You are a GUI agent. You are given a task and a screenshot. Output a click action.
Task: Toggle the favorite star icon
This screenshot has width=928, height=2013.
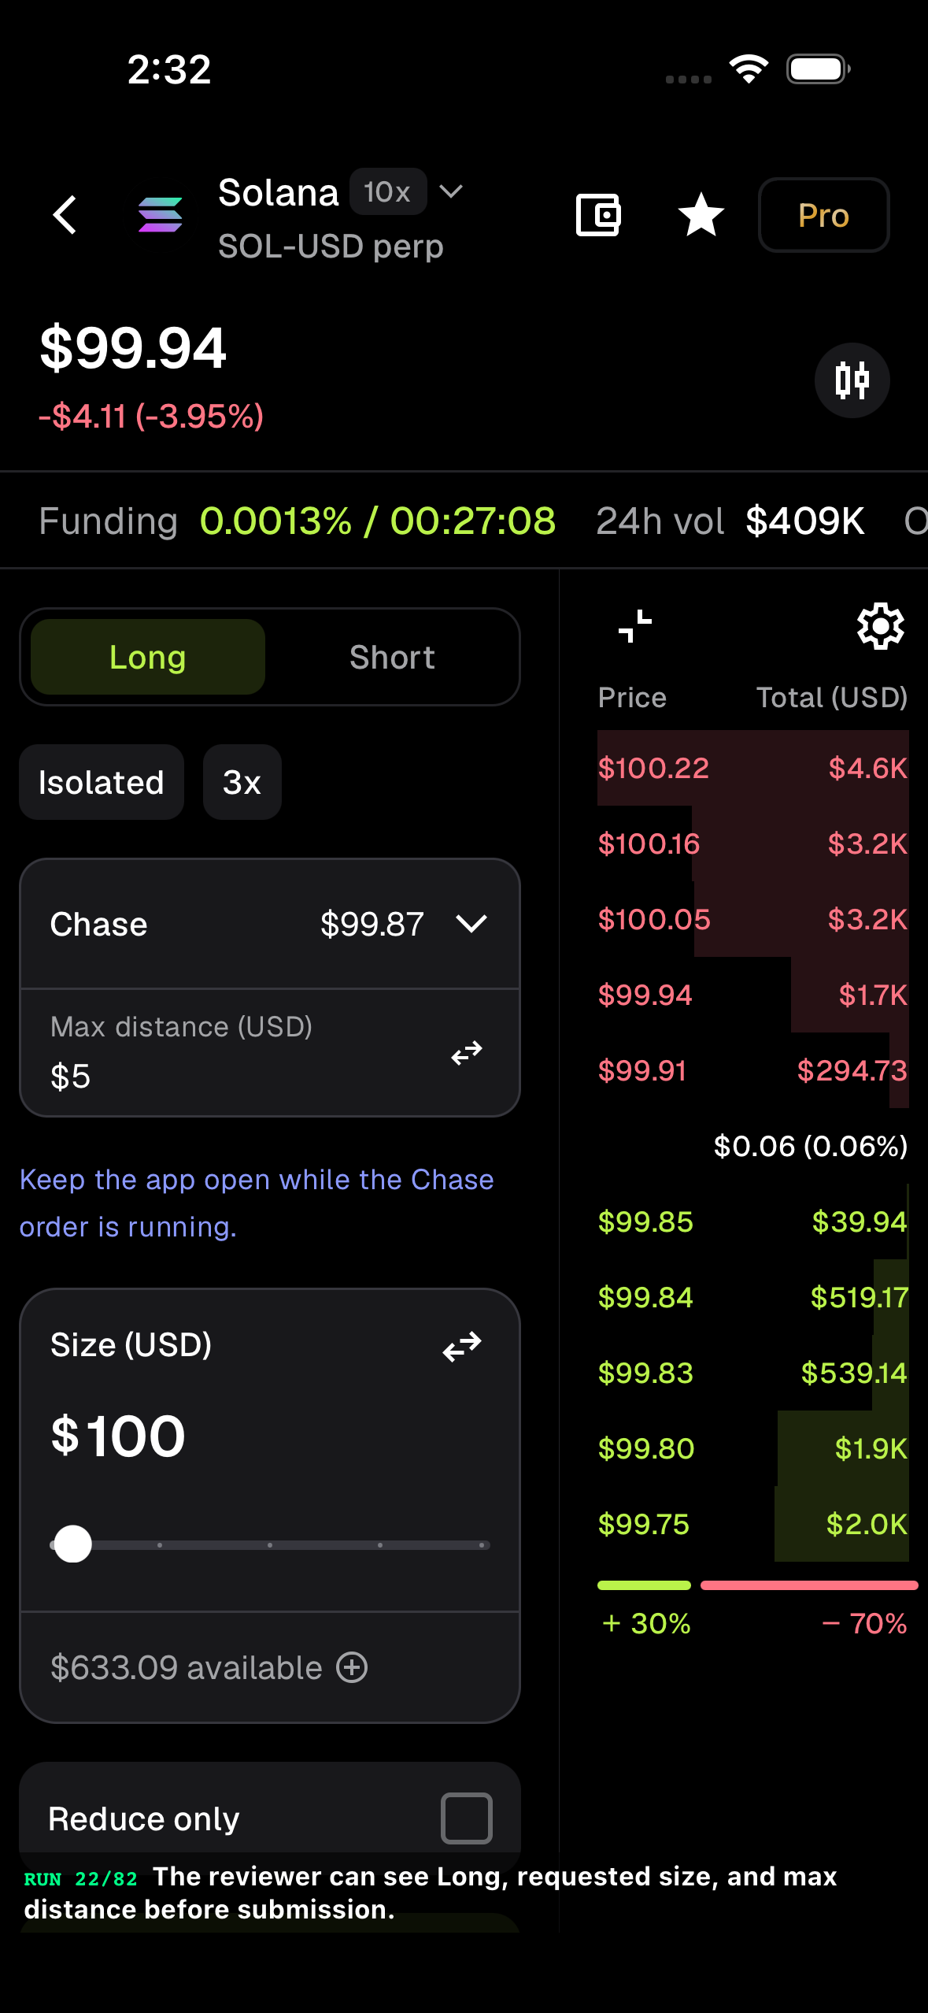[x=701, y=215]
